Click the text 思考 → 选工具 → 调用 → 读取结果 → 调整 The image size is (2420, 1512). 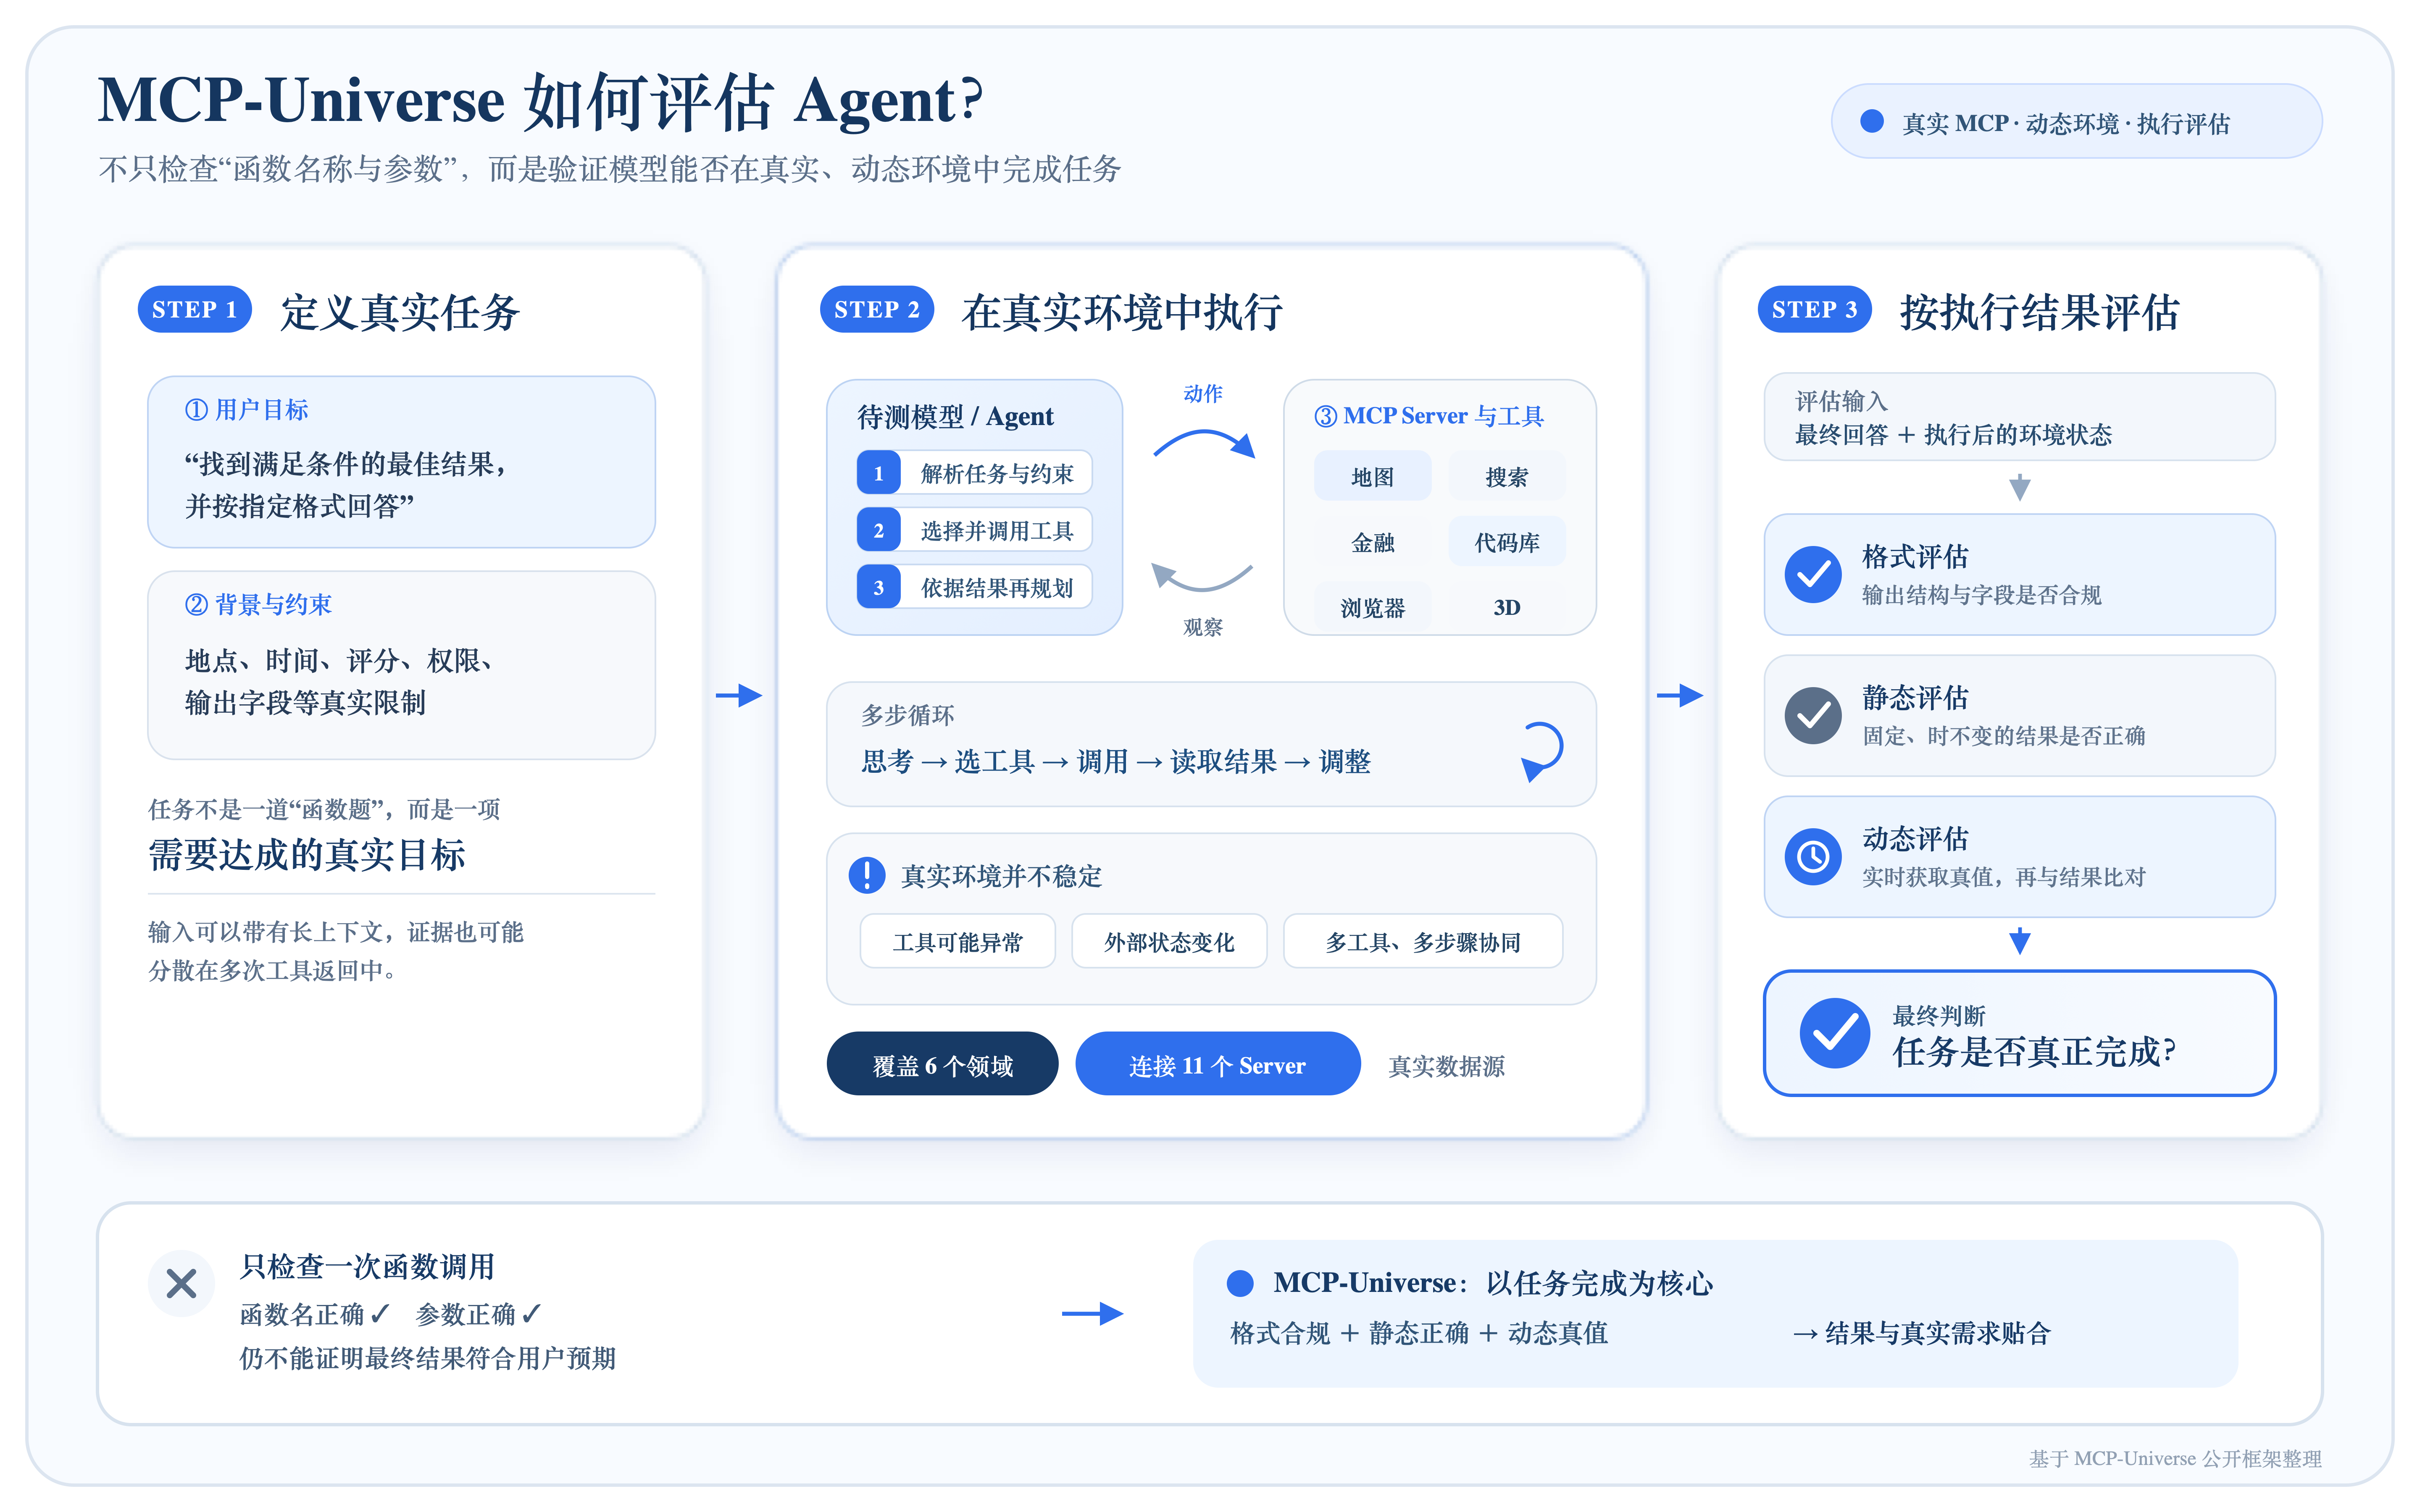click(1116, 761)
